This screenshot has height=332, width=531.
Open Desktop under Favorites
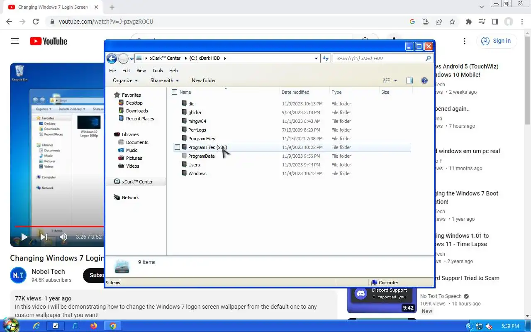tap(134, 103)
